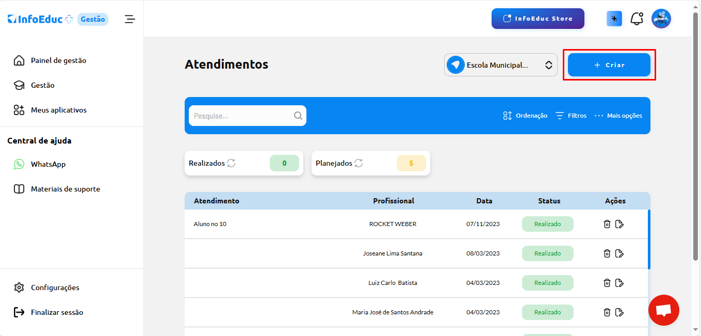
Task: Click the Atendimento column header
Action: [217, 201]
